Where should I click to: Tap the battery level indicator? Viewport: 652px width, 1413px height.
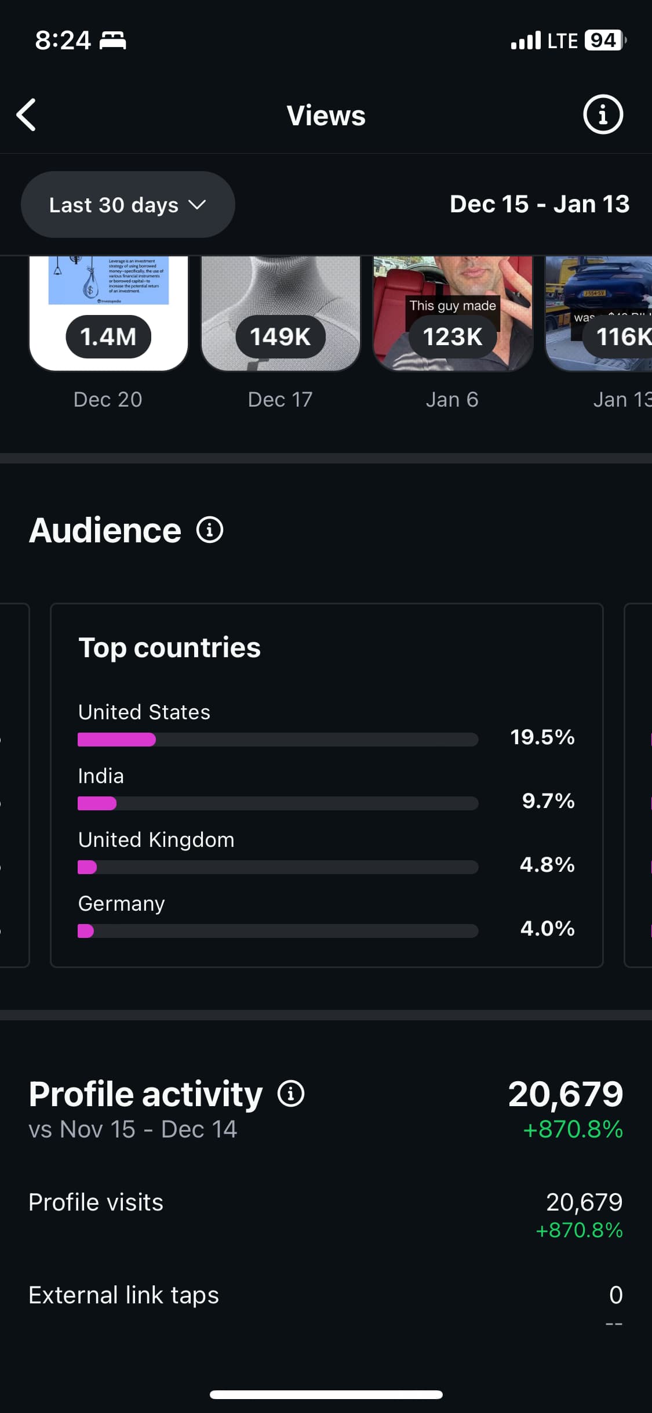tap(604, 41)
